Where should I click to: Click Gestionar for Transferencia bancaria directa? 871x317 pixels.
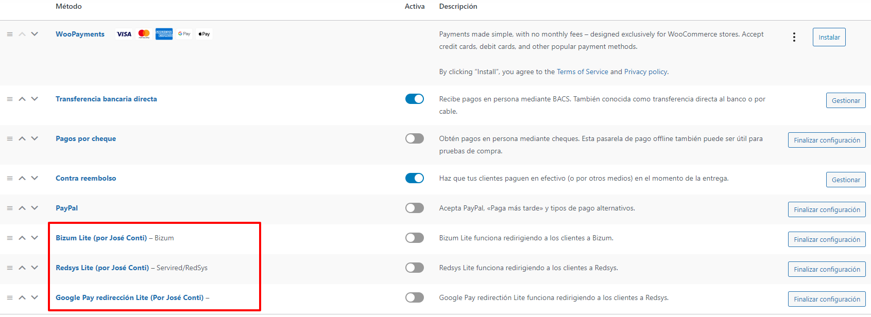846,100
